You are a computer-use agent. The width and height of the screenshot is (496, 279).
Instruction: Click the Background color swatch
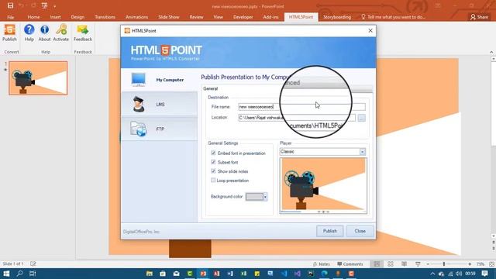point(254,197)
